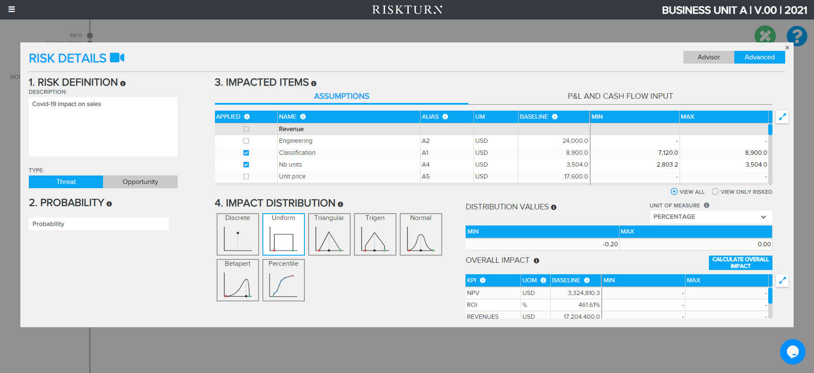
Task: Expand the impacted items table
Action: point(782,117)
